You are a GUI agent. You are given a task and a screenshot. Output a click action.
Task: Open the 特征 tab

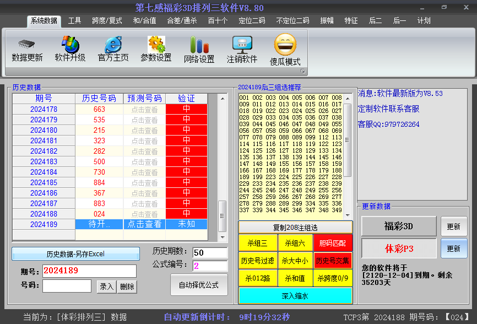click(351, 21)
